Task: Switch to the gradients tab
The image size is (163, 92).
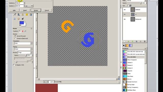Action: (x=131, y=45)
